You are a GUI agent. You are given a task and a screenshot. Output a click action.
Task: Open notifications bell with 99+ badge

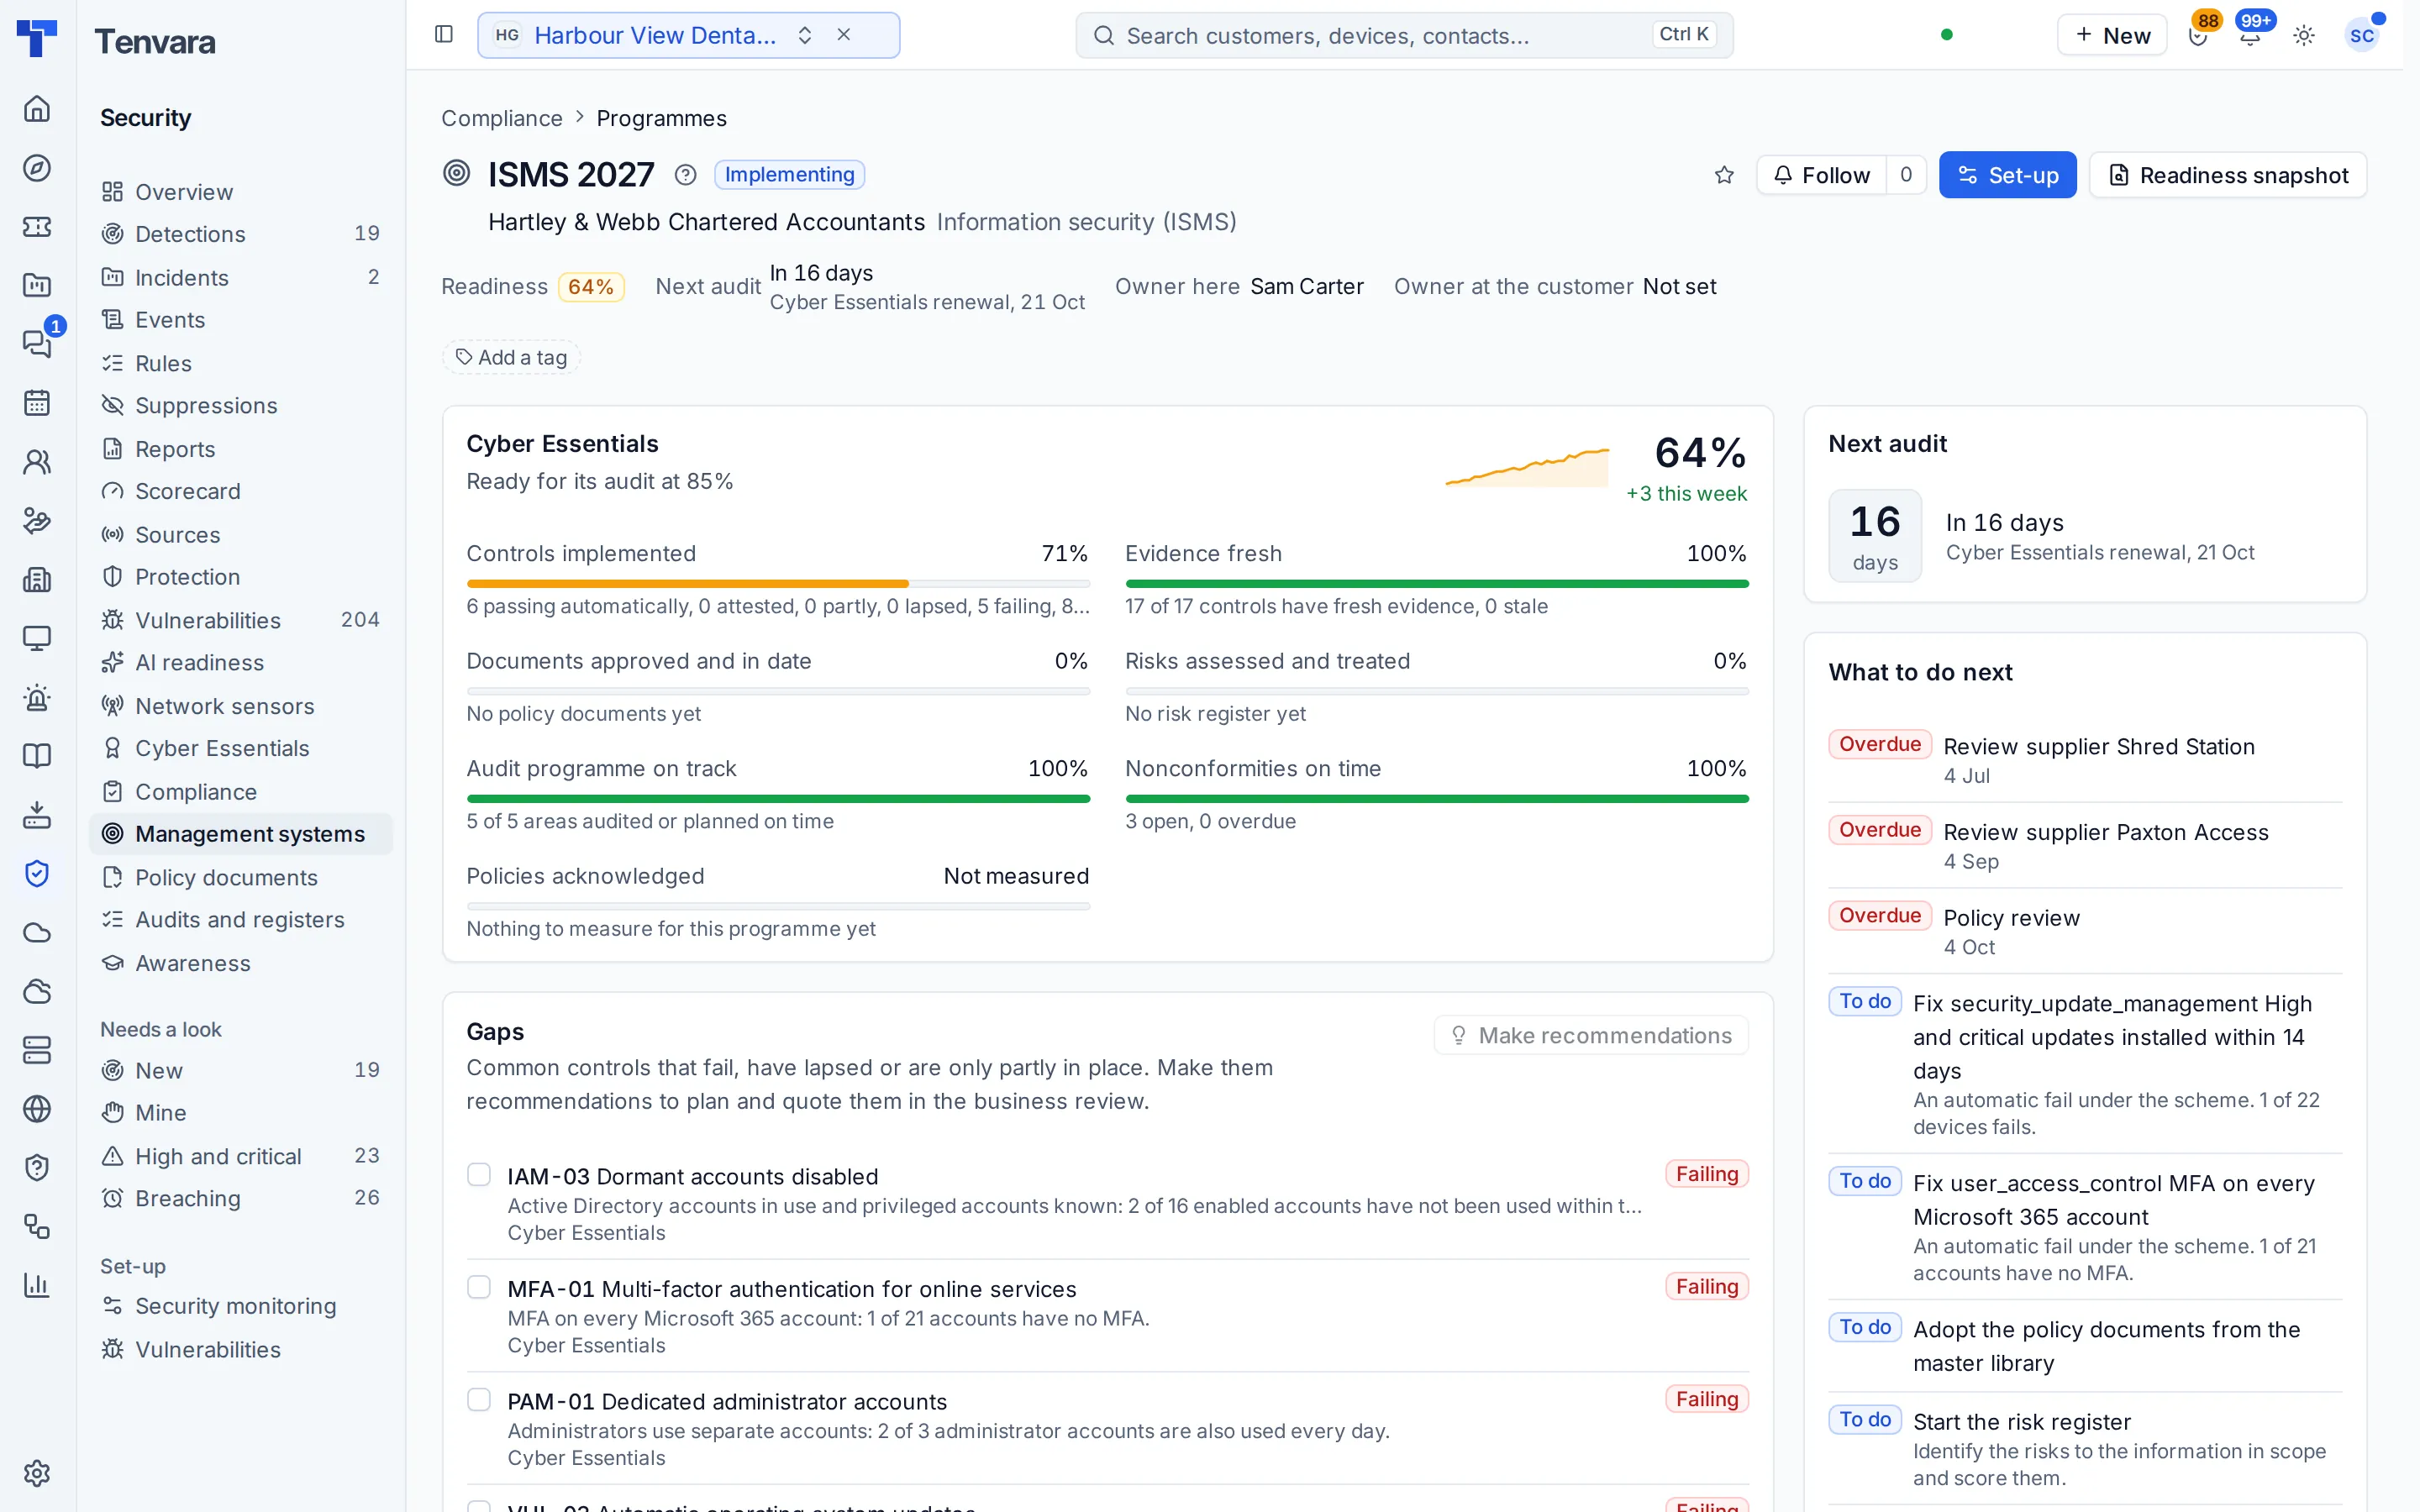[2250, 35]
